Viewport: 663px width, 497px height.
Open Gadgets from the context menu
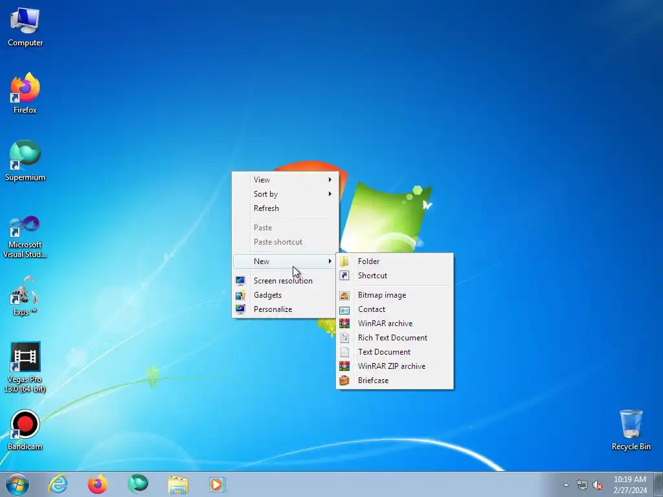click(286, 295)
